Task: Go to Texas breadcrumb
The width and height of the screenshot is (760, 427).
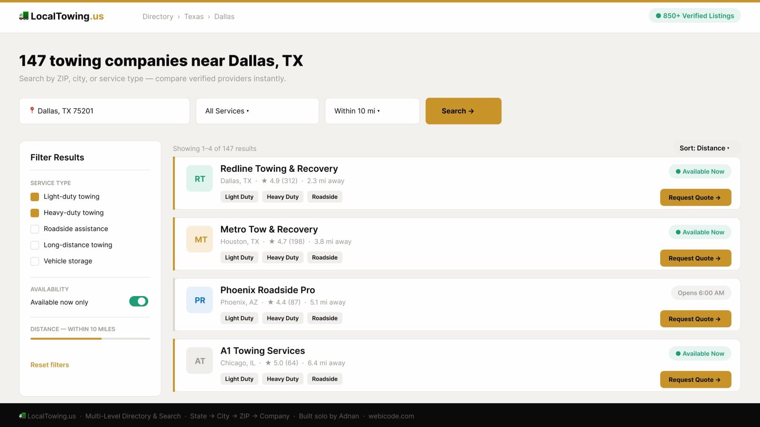Action: (x=194, y=17)
